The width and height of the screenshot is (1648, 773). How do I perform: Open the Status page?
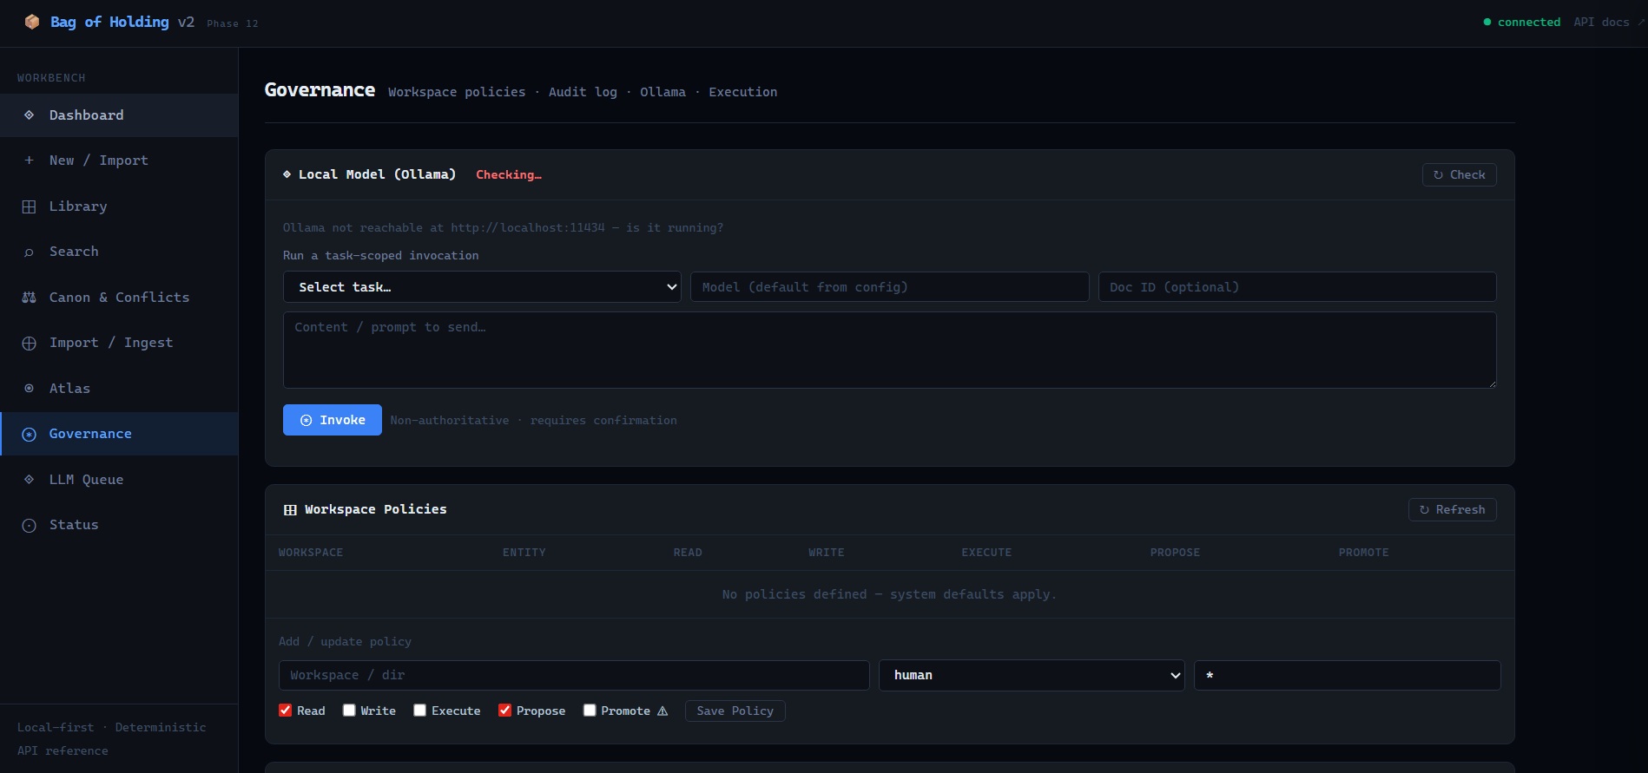coord(119,525)
